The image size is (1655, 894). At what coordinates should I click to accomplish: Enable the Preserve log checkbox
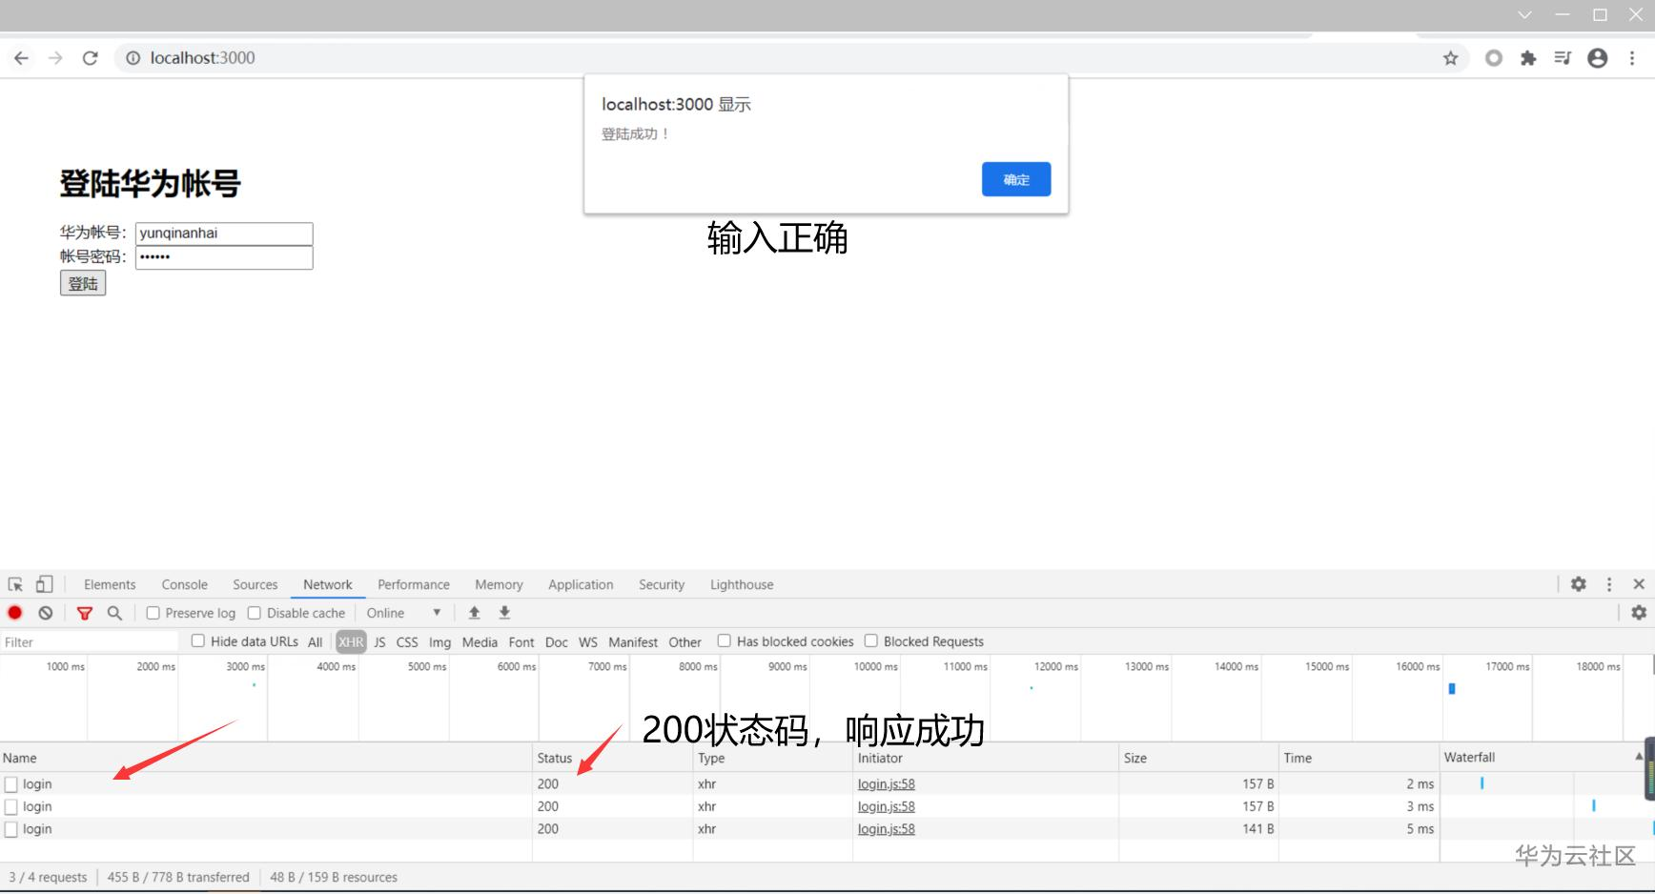tap(153, 613)
